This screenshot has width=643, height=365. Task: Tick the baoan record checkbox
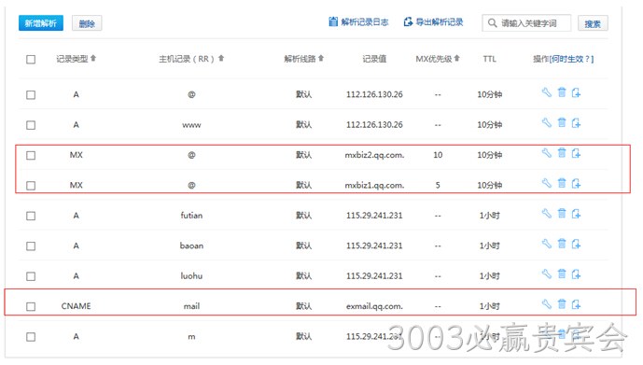tap(31, 246)
